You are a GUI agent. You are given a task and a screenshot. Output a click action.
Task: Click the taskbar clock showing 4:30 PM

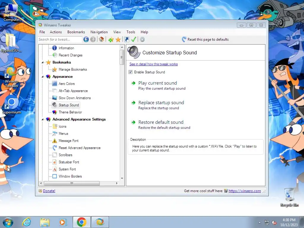(289, 222)
